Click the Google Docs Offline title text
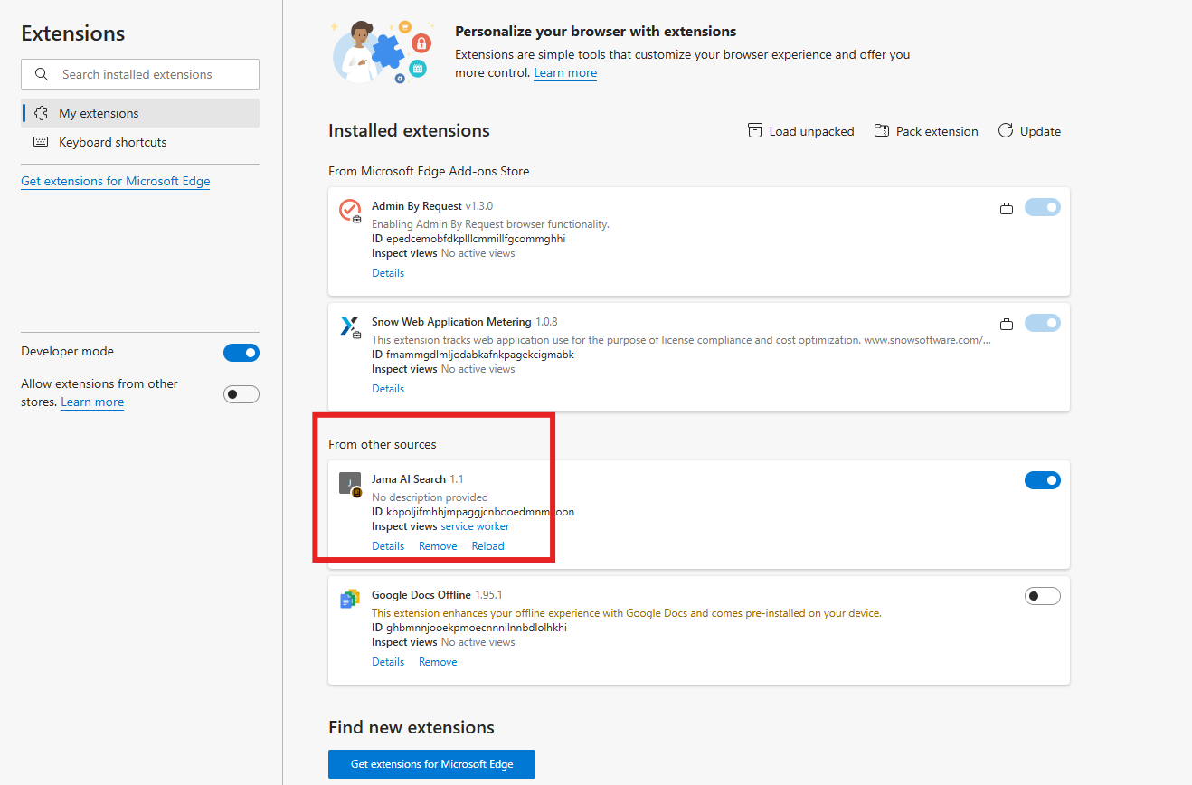1192x785 pixels. point(421,594)
